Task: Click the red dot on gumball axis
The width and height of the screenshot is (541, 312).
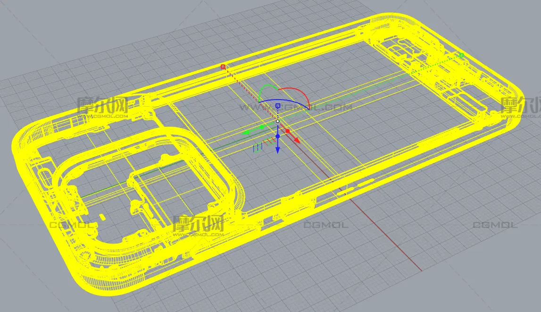Action: point(289,132)
